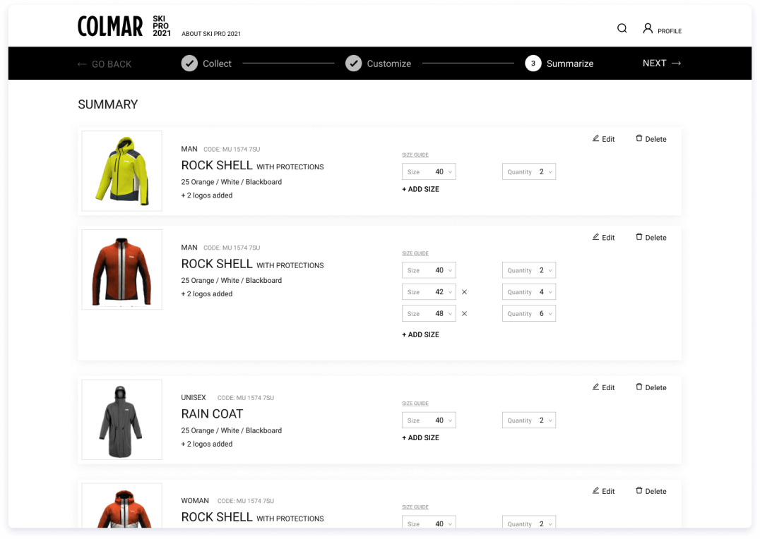Open Size 40 dropdown for yellow jacket
Screen dimensions: 760x539
pyautogui.click(x=429, y=172)
